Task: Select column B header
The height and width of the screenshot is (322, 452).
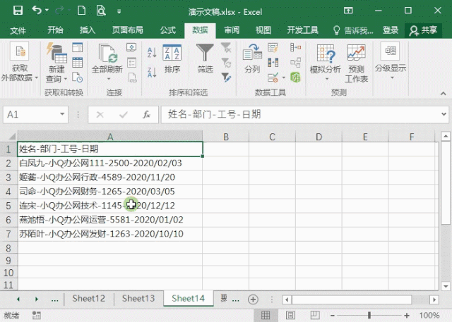Action: coord(226,137)
